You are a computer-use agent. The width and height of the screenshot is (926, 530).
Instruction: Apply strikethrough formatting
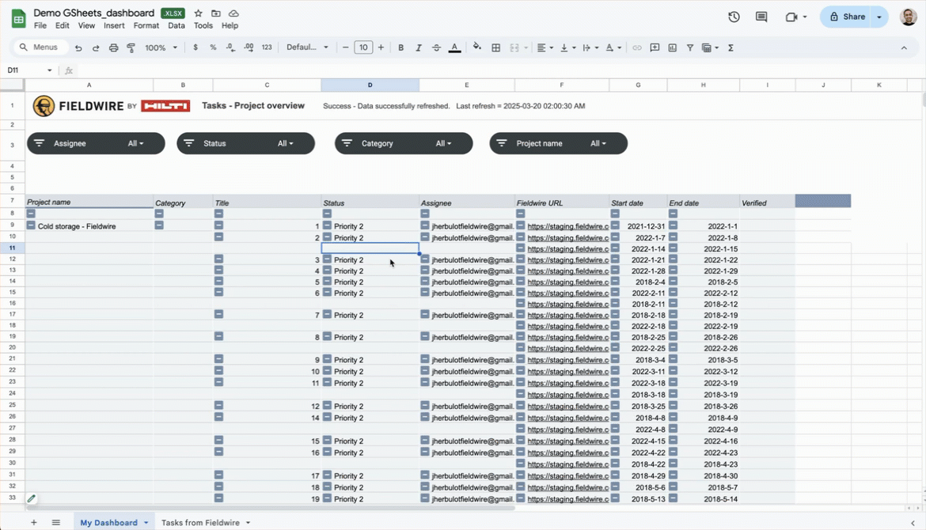click(436, 47)
